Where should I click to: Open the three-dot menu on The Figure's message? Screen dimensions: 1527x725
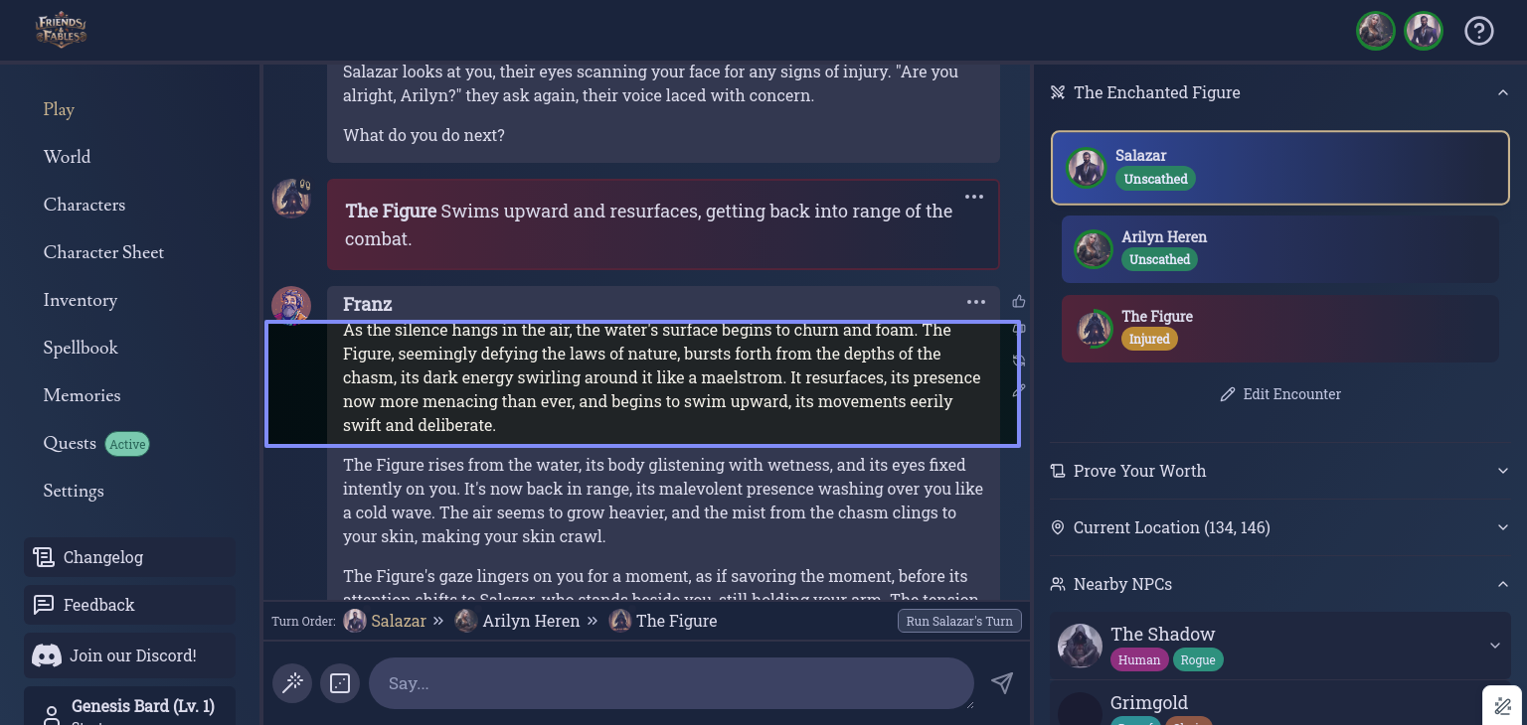[x=973, y=197]
